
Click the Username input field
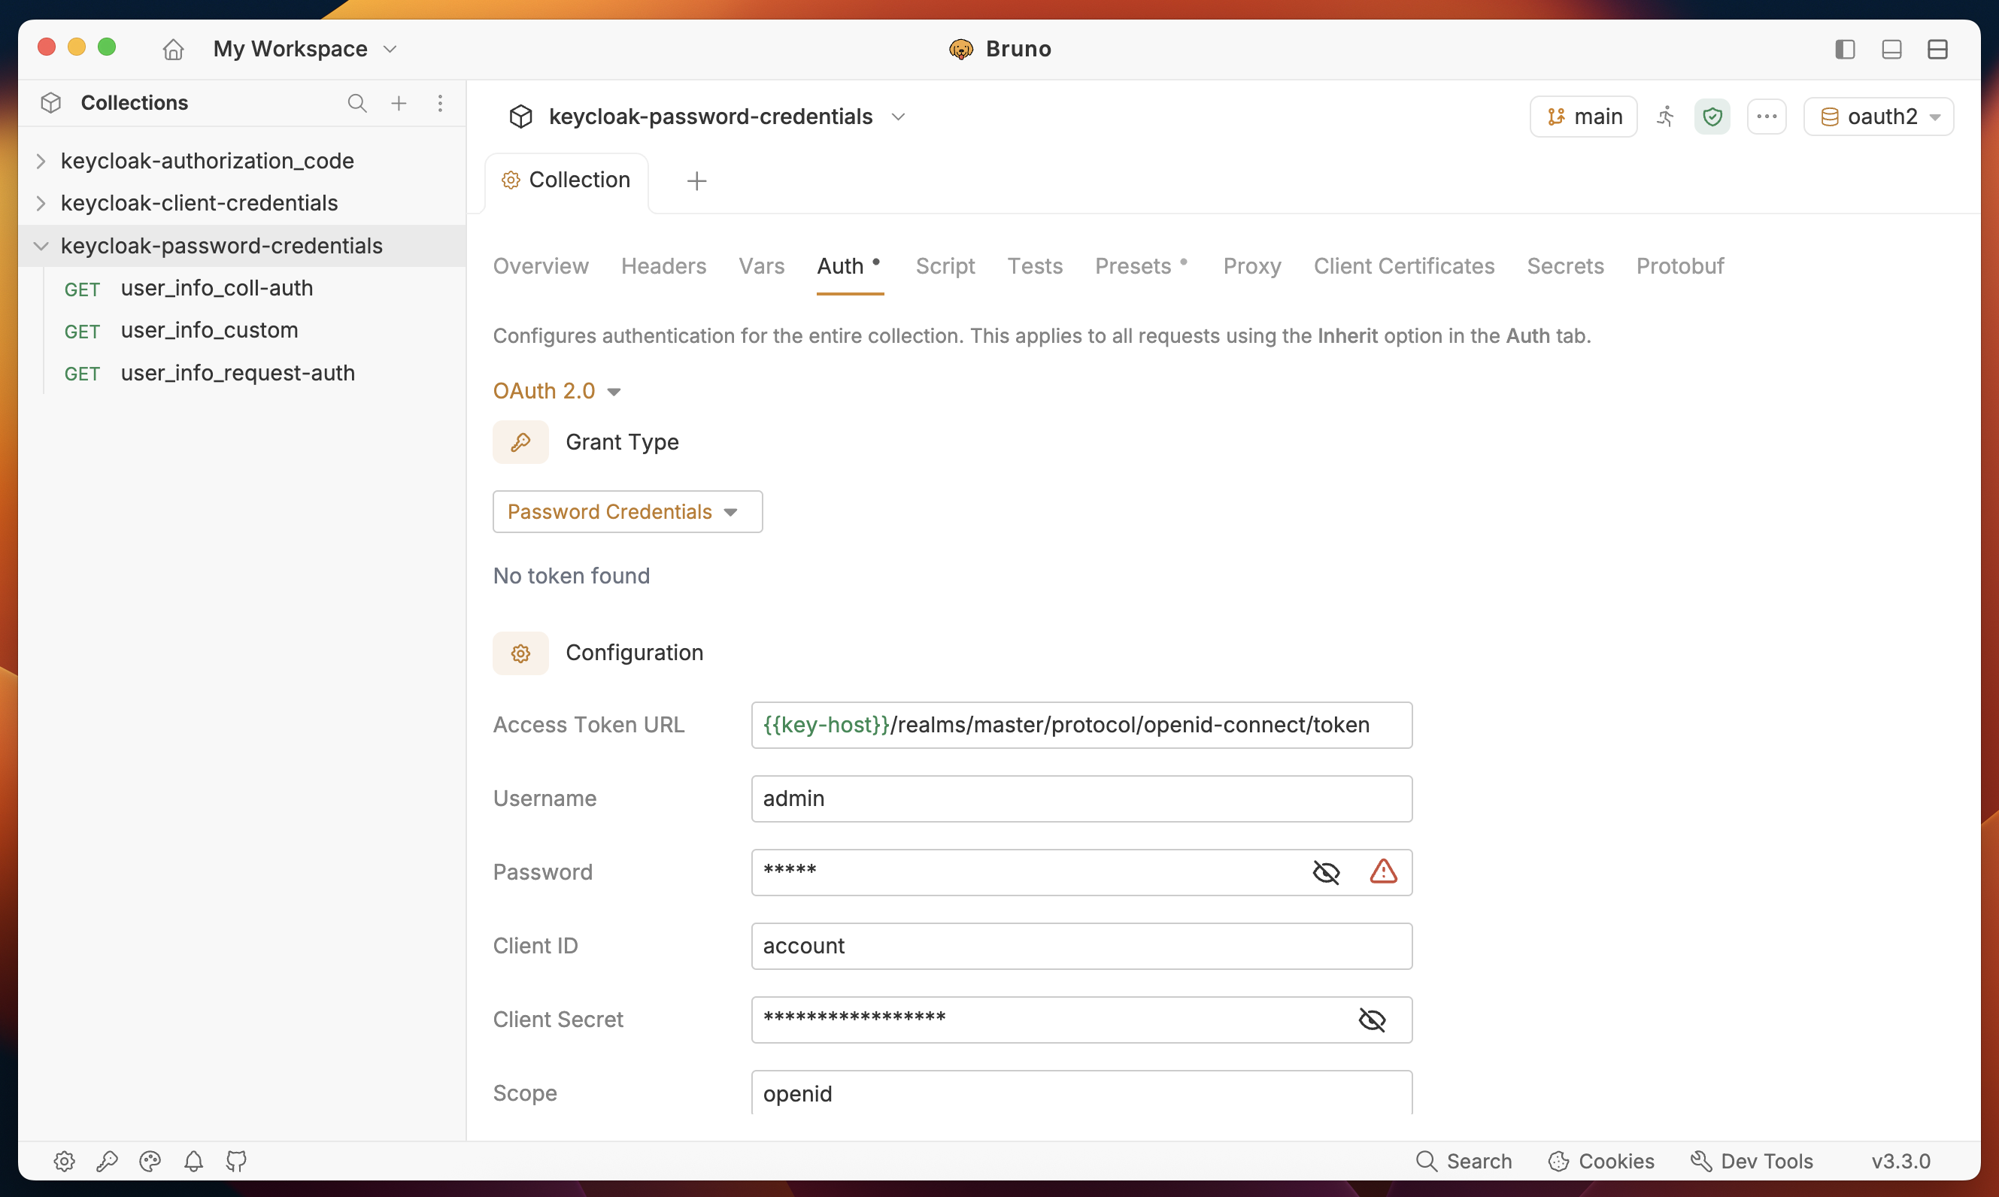point(1081,799)
